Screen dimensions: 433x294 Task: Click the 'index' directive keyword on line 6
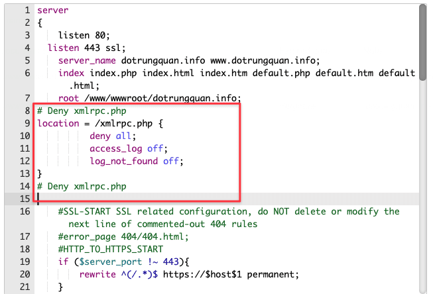tap(71, 73)
